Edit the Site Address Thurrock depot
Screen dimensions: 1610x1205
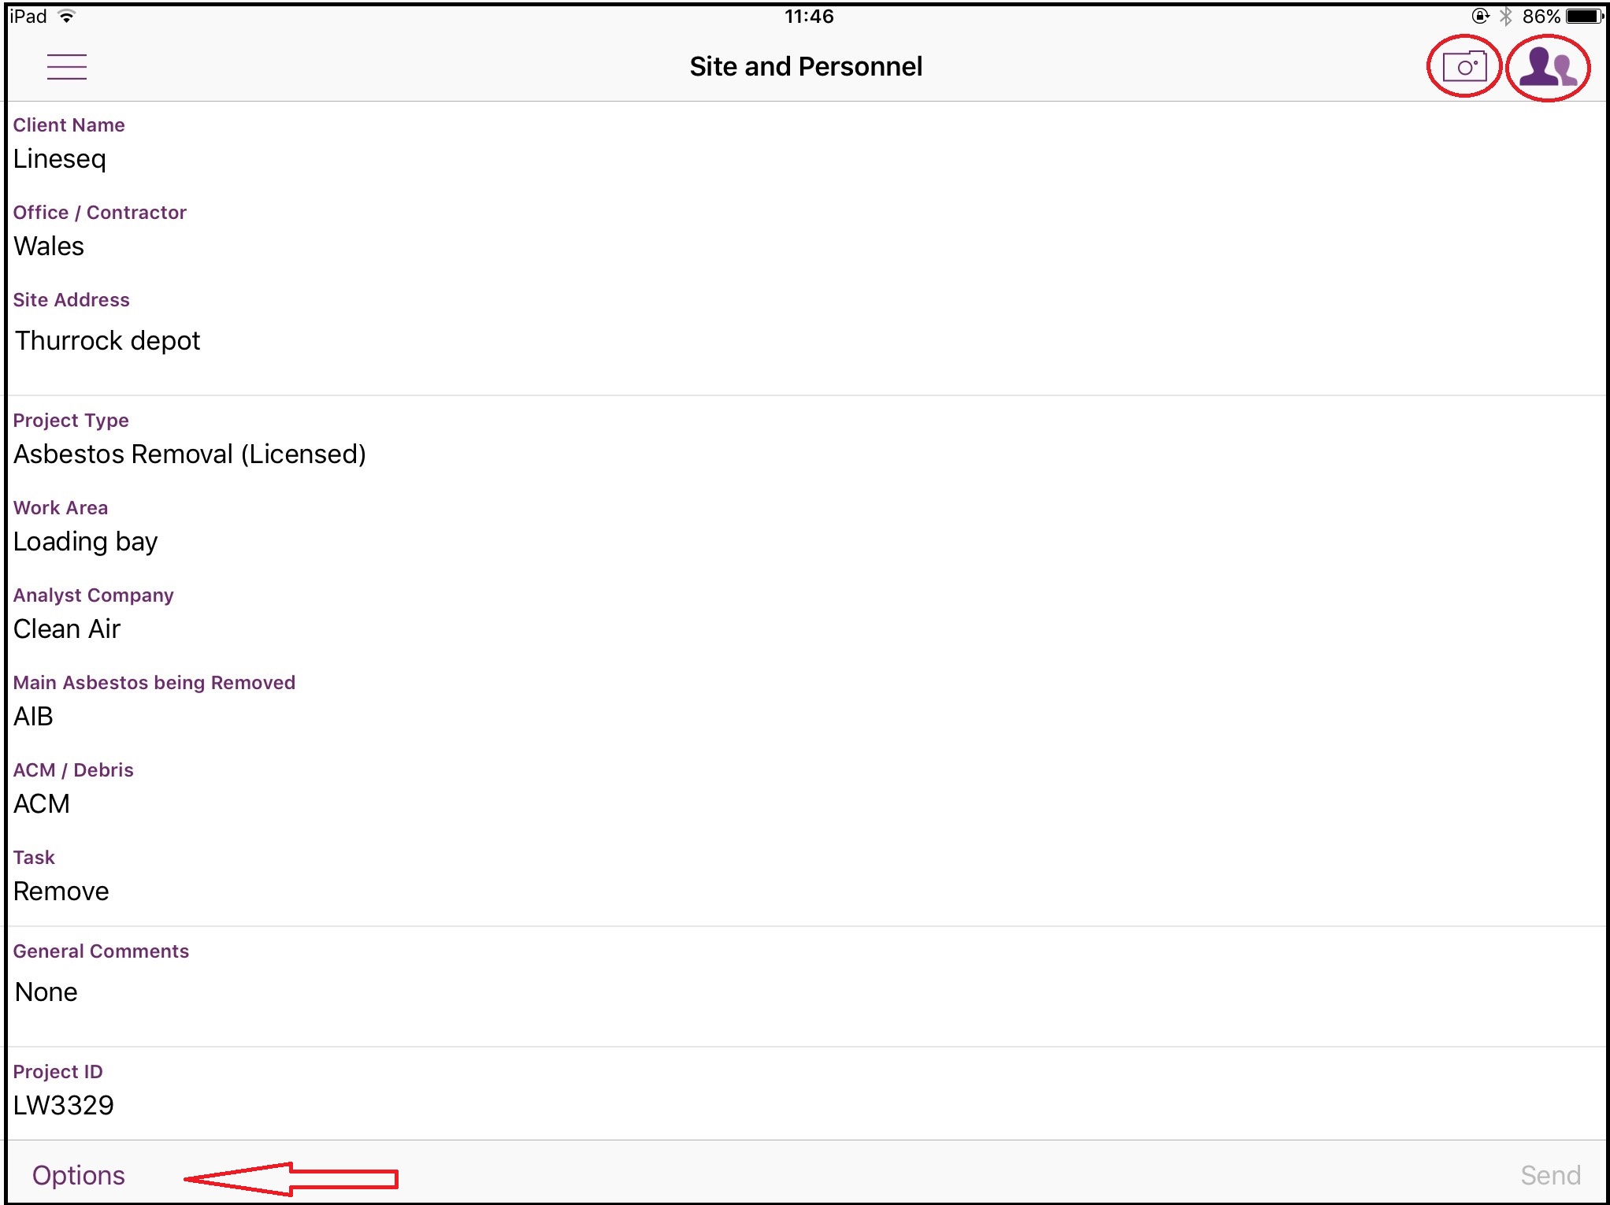(x=108, y=341)
